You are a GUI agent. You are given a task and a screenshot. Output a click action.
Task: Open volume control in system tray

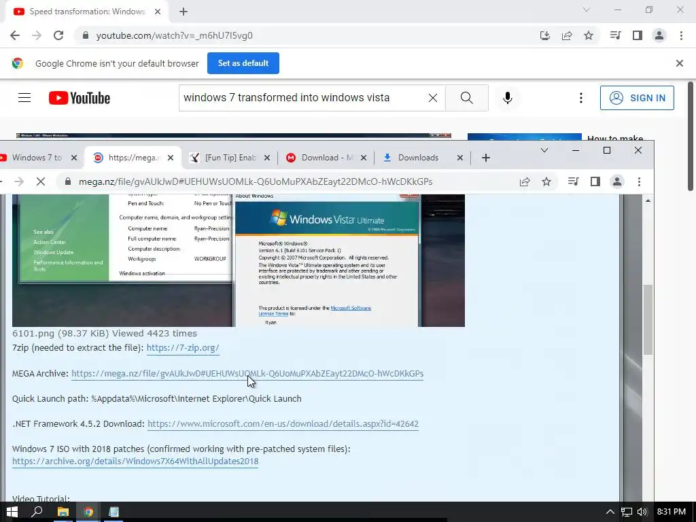point(642,512)
